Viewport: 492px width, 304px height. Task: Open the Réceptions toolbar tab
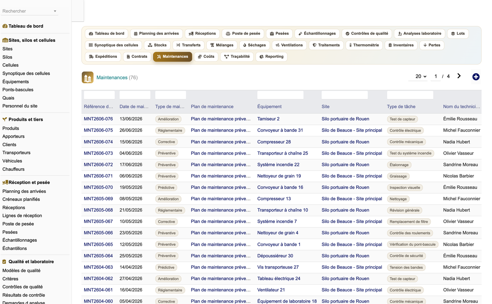point(202,34)
